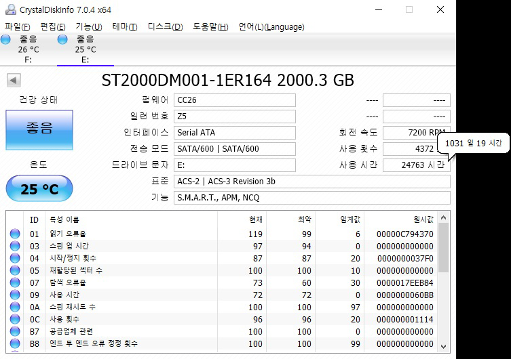The width and height of the screenshot is (511, 359).
Task: Open the 기능(U) menu
Action: [89, 26]
